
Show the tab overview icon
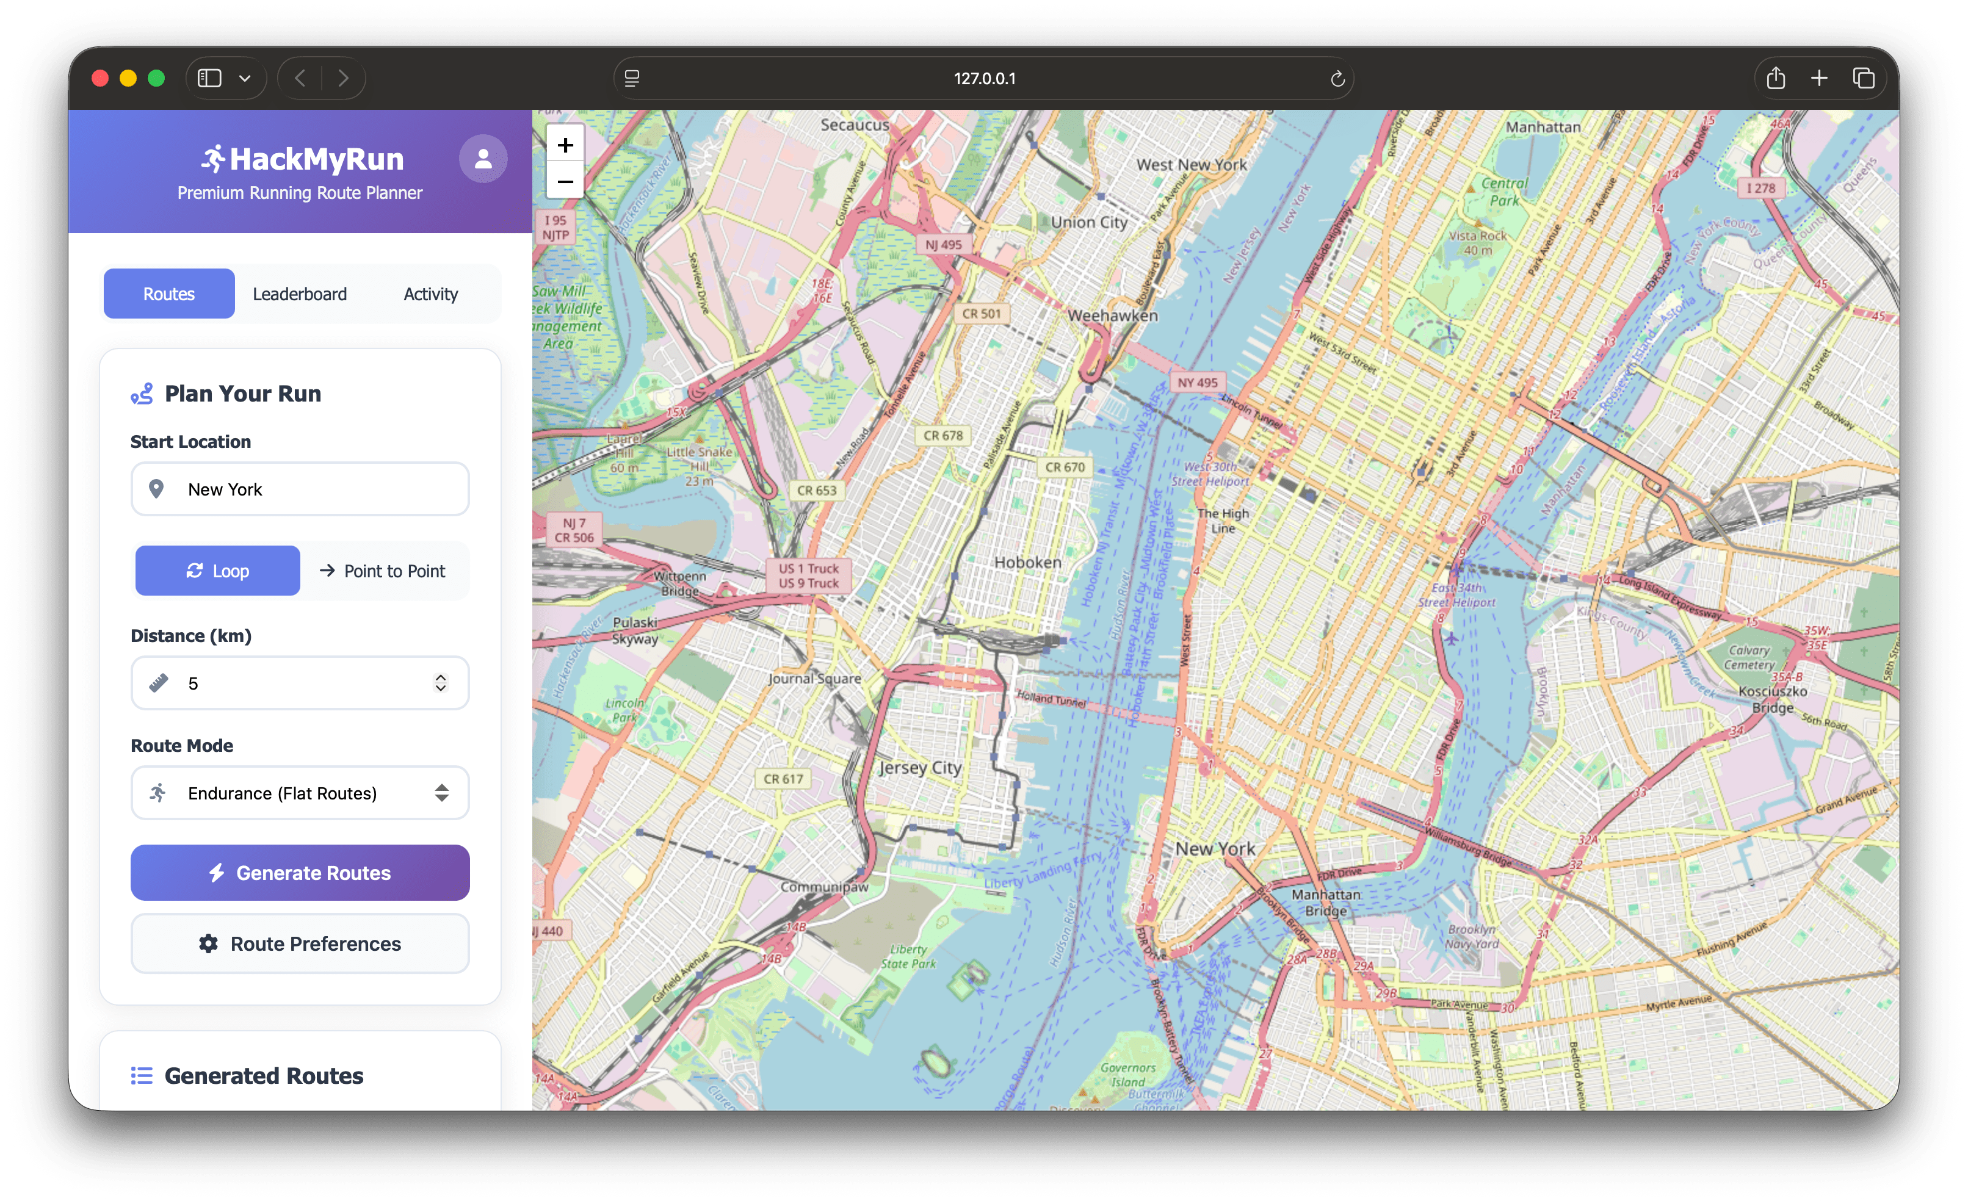(1864, 78)
